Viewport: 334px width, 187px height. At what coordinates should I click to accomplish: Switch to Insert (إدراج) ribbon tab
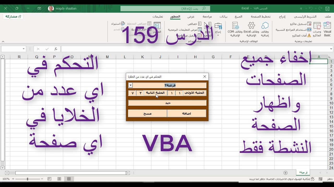[282, 17]
